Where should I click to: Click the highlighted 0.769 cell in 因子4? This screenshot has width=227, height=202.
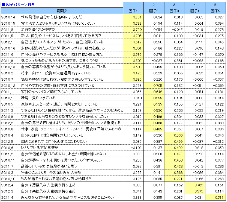194,185
